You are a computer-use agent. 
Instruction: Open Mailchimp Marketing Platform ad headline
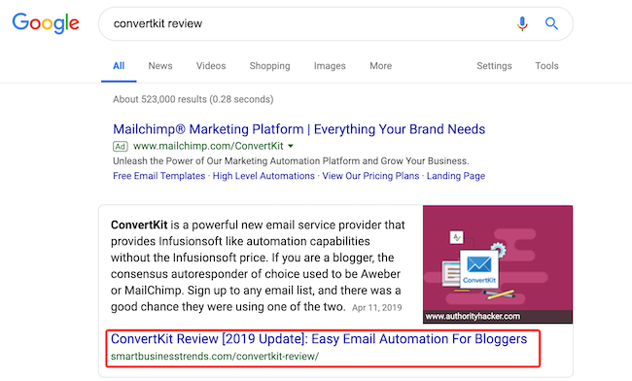pos(298,129)
